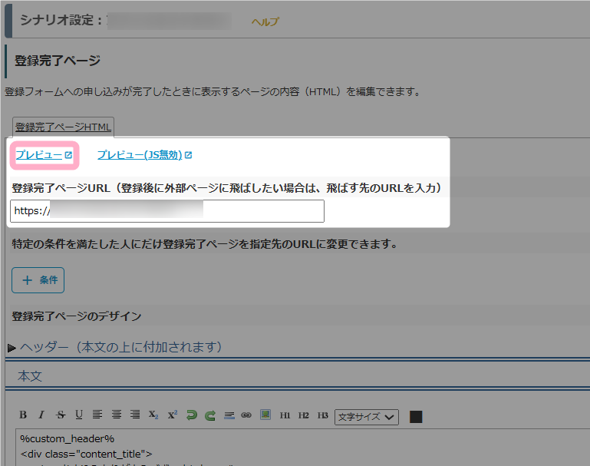Open the ヘルプ link
The image size is (590, 466).
click(x=265, y=21)
